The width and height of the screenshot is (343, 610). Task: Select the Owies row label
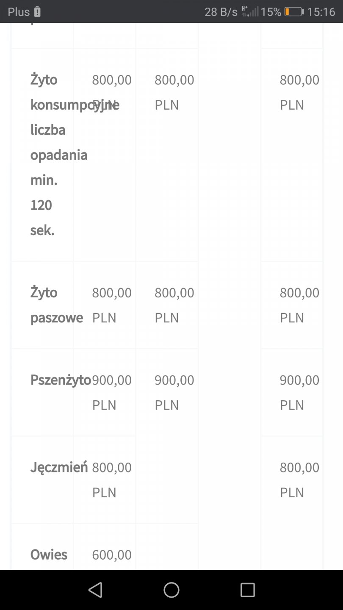[x=49, y=555]
